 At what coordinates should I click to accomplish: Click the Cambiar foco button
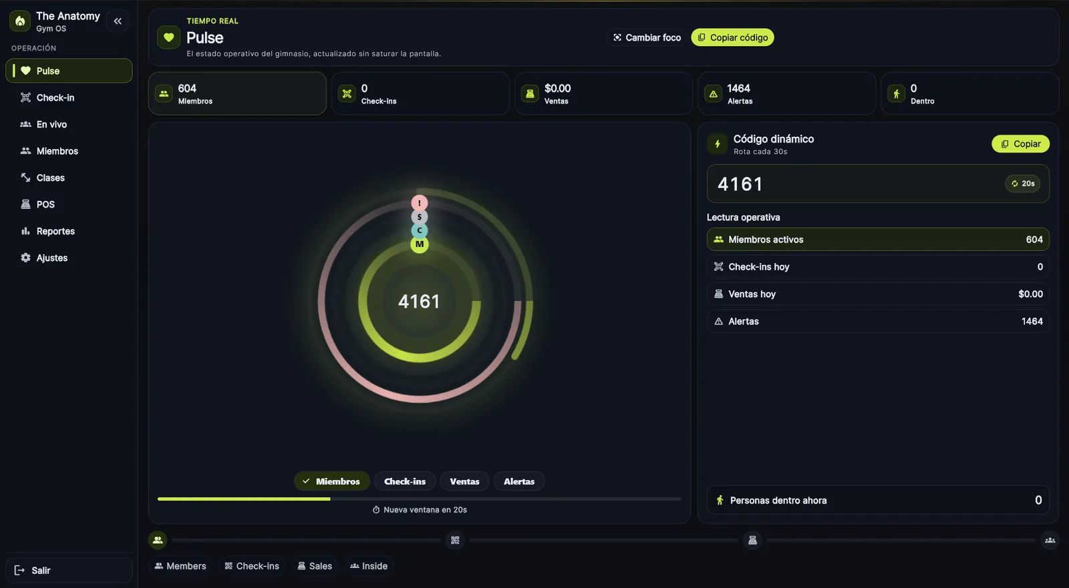coord(647,37)
